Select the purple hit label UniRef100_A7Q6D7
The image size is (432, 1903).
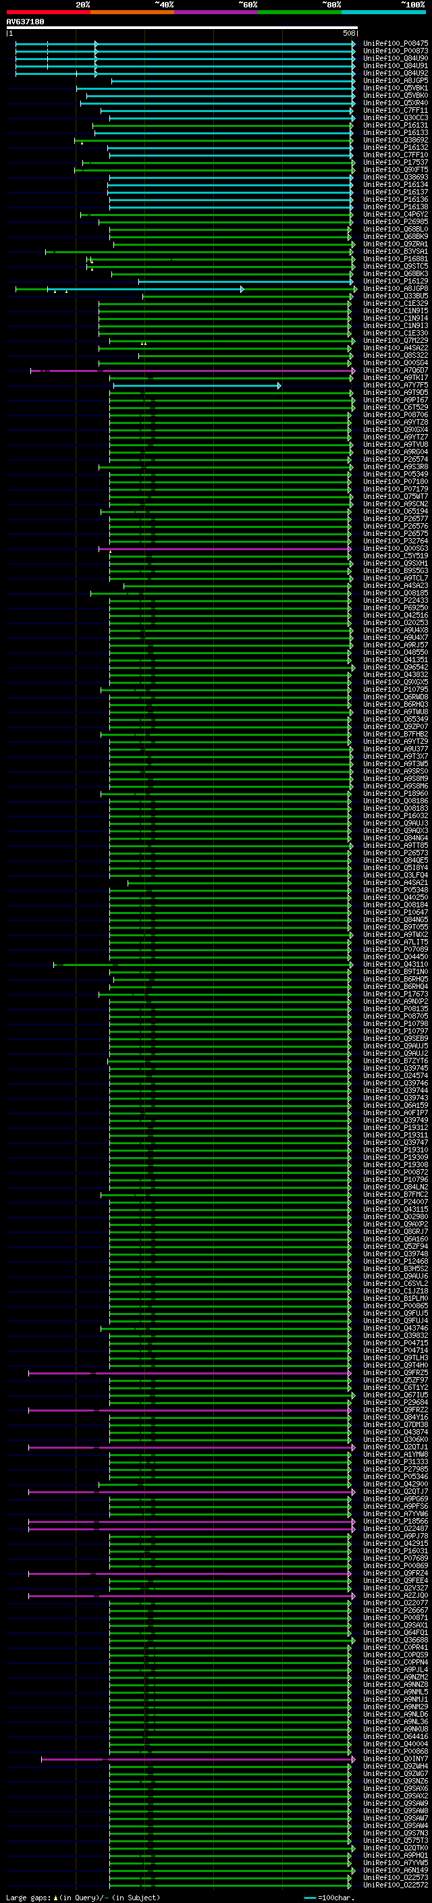(x=396, y=370)
